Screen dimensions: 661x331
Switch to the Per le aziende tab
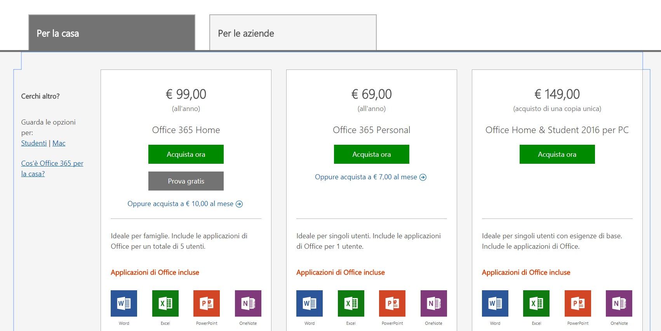[x=293, y=33]
